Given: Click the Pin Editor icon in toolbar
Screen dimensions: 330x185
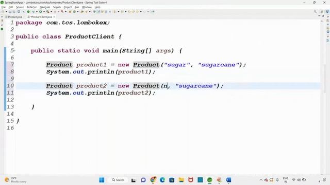Looking at the screenshot, I should (x=153, y=11).
